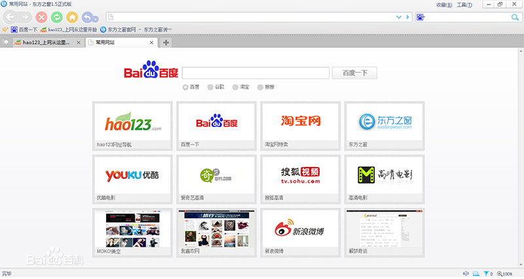Open the yellow Home button
524x279 pixels.
click(72, 17)
